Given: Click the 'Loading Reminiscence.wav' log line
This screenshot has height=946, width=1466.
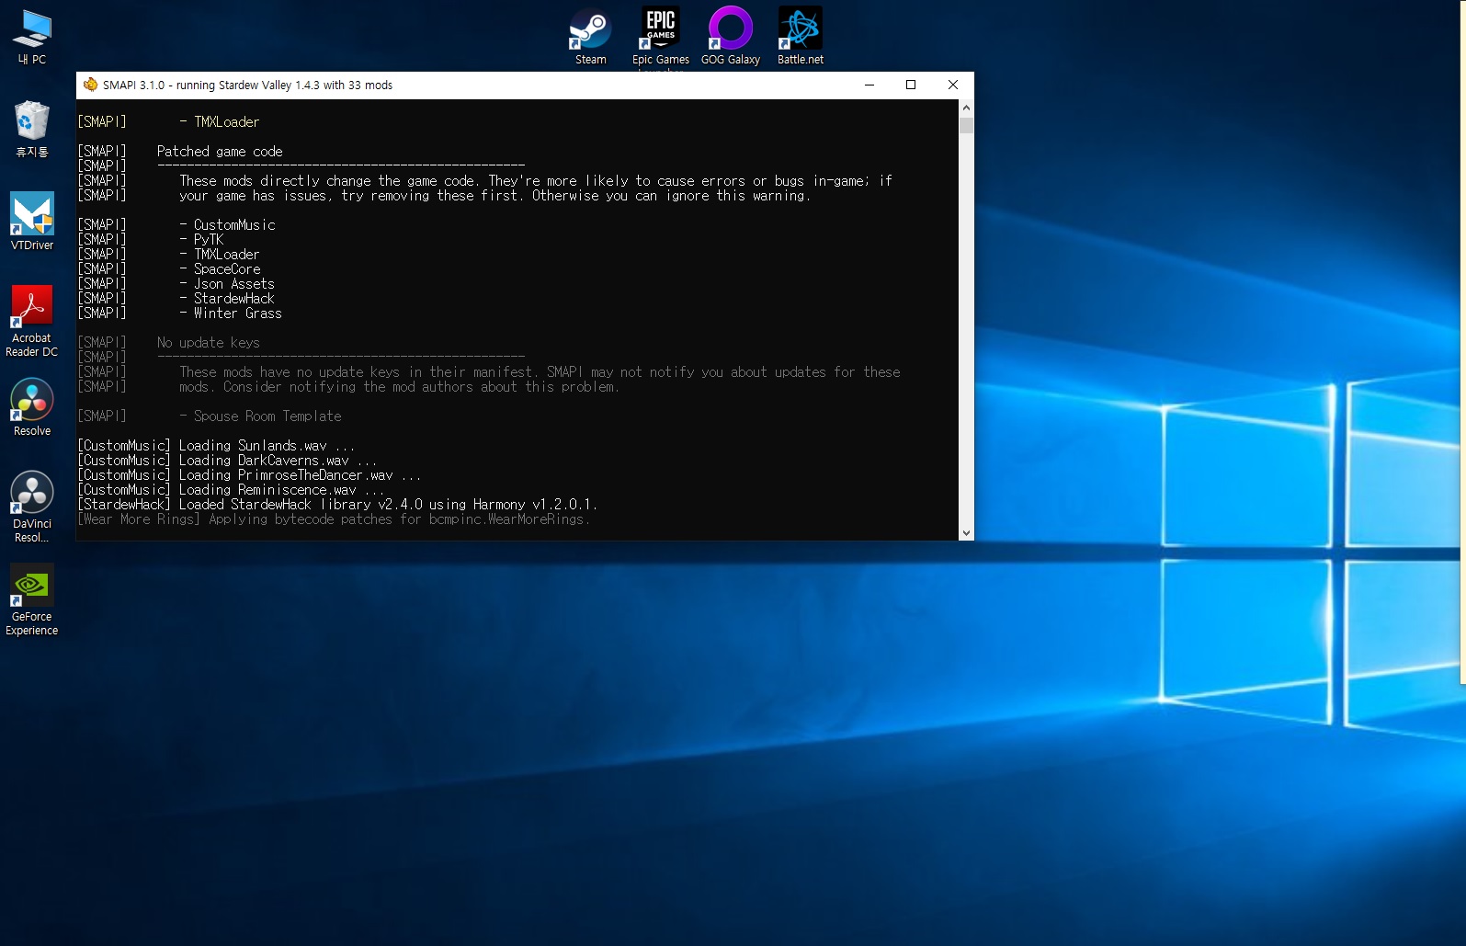Looking at the screenshot, I should click(231, 490).
